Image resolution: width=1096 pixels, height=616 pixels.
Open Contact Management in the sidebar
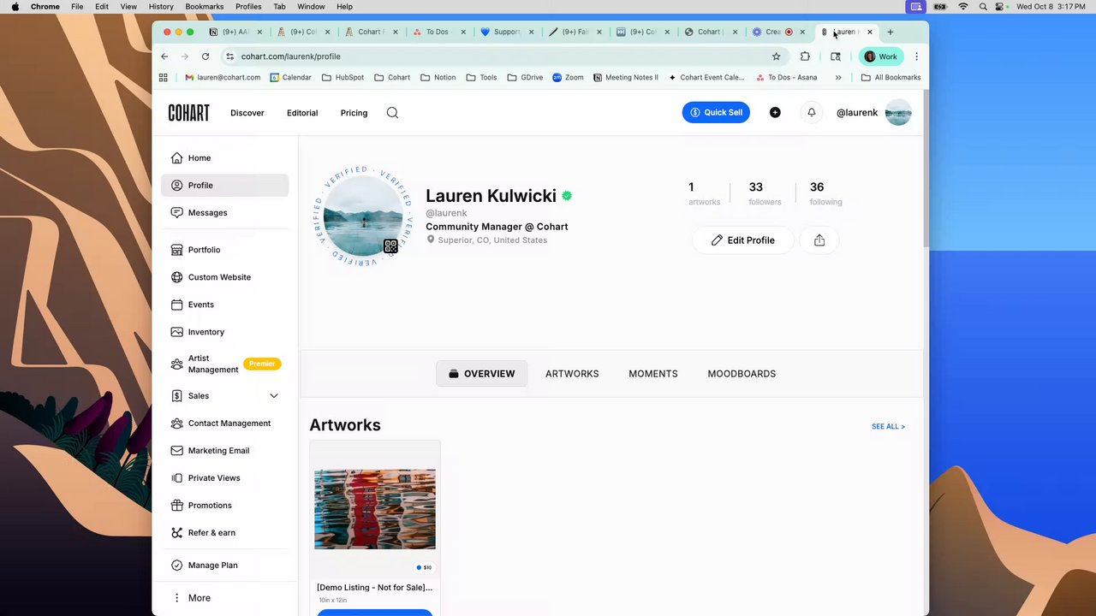(x=224, y=423)
